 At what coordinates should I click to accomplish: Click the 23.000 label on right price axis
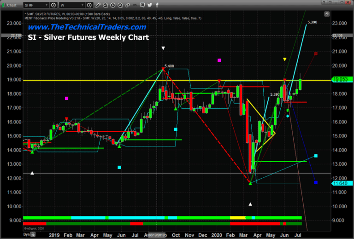[x=339, y=23]
